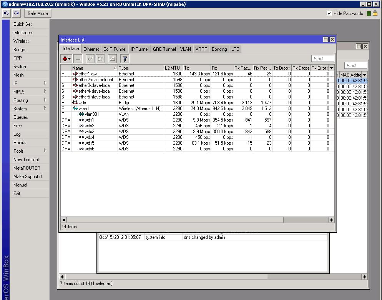Switch to the VLAN tab

[185, 49]
